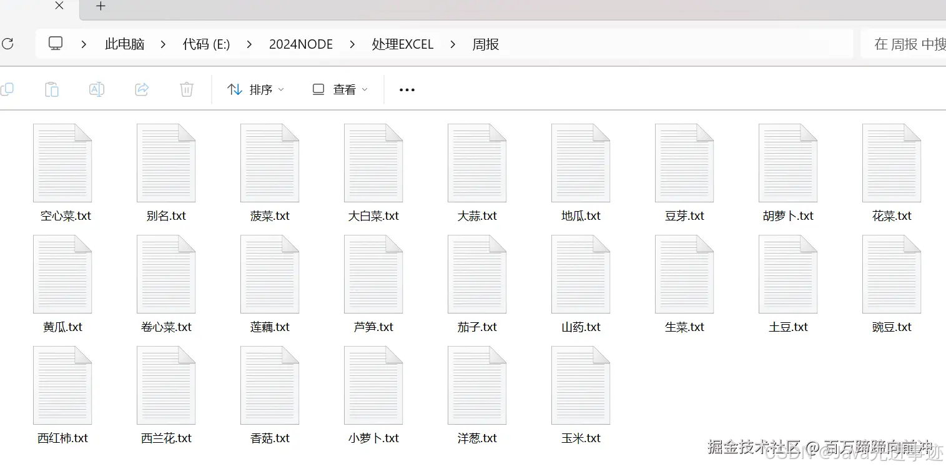The height and width of the screenshot is (469, 946).
Task: Click the monitor icon in the address bar
Action: [x=56, y=43]
